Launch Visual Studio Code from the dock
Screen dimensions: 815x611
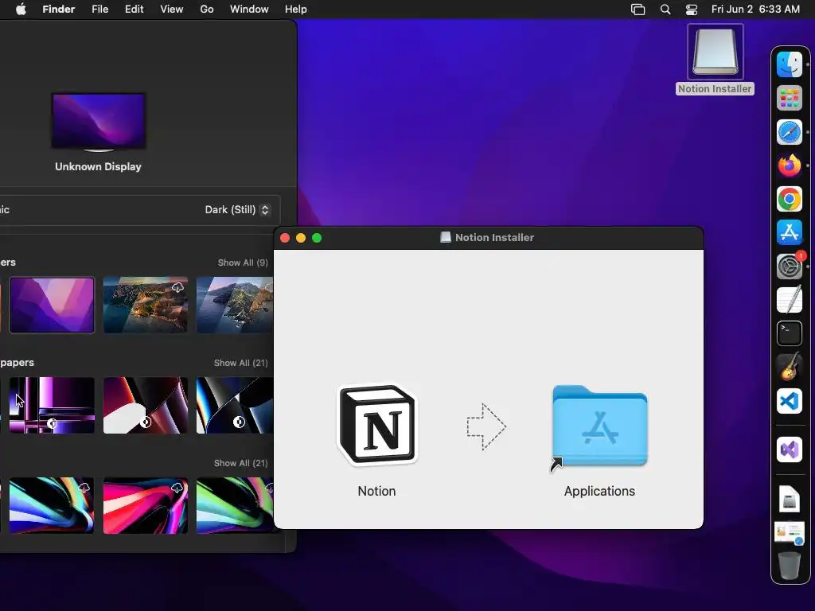pyautogui.click(x=789, y=401)
